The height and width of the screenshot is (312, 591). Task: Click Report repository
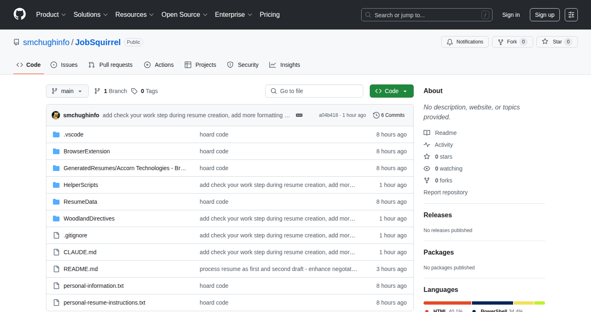point(445,192)
